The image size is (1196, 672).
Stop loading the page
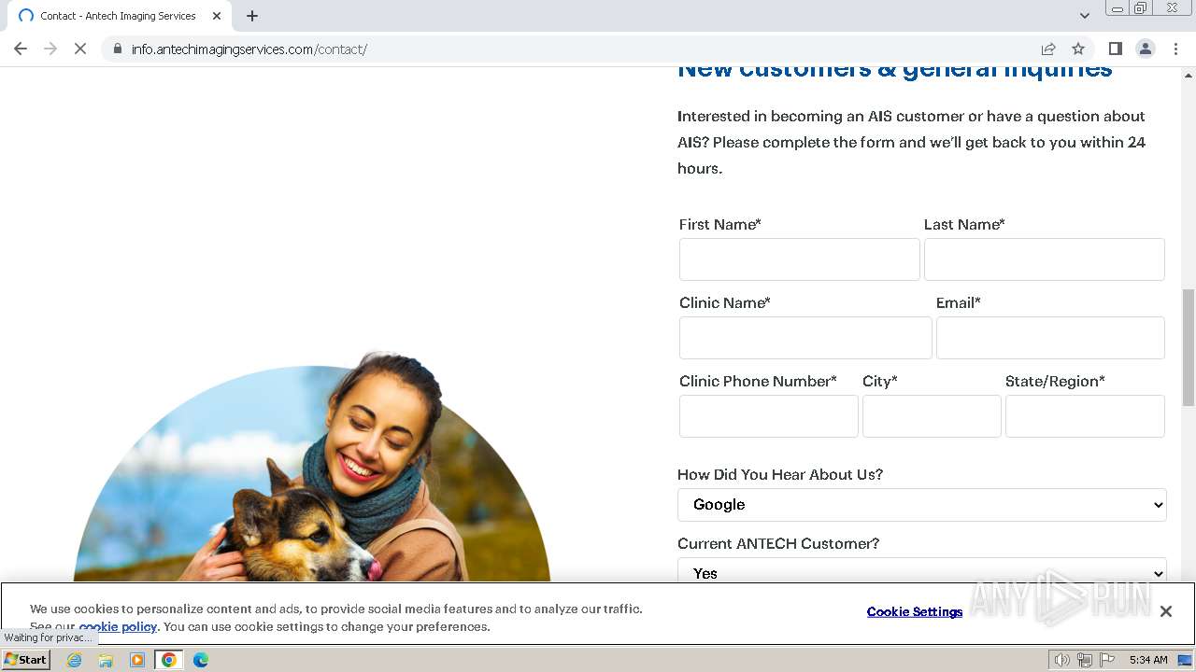(80, 49)
